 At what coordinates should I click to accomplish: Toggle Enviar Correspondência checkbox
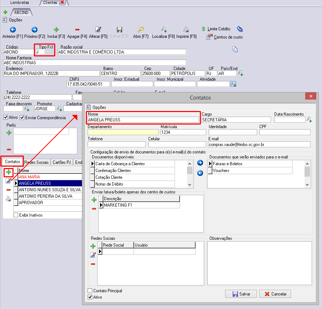(22, 118)
